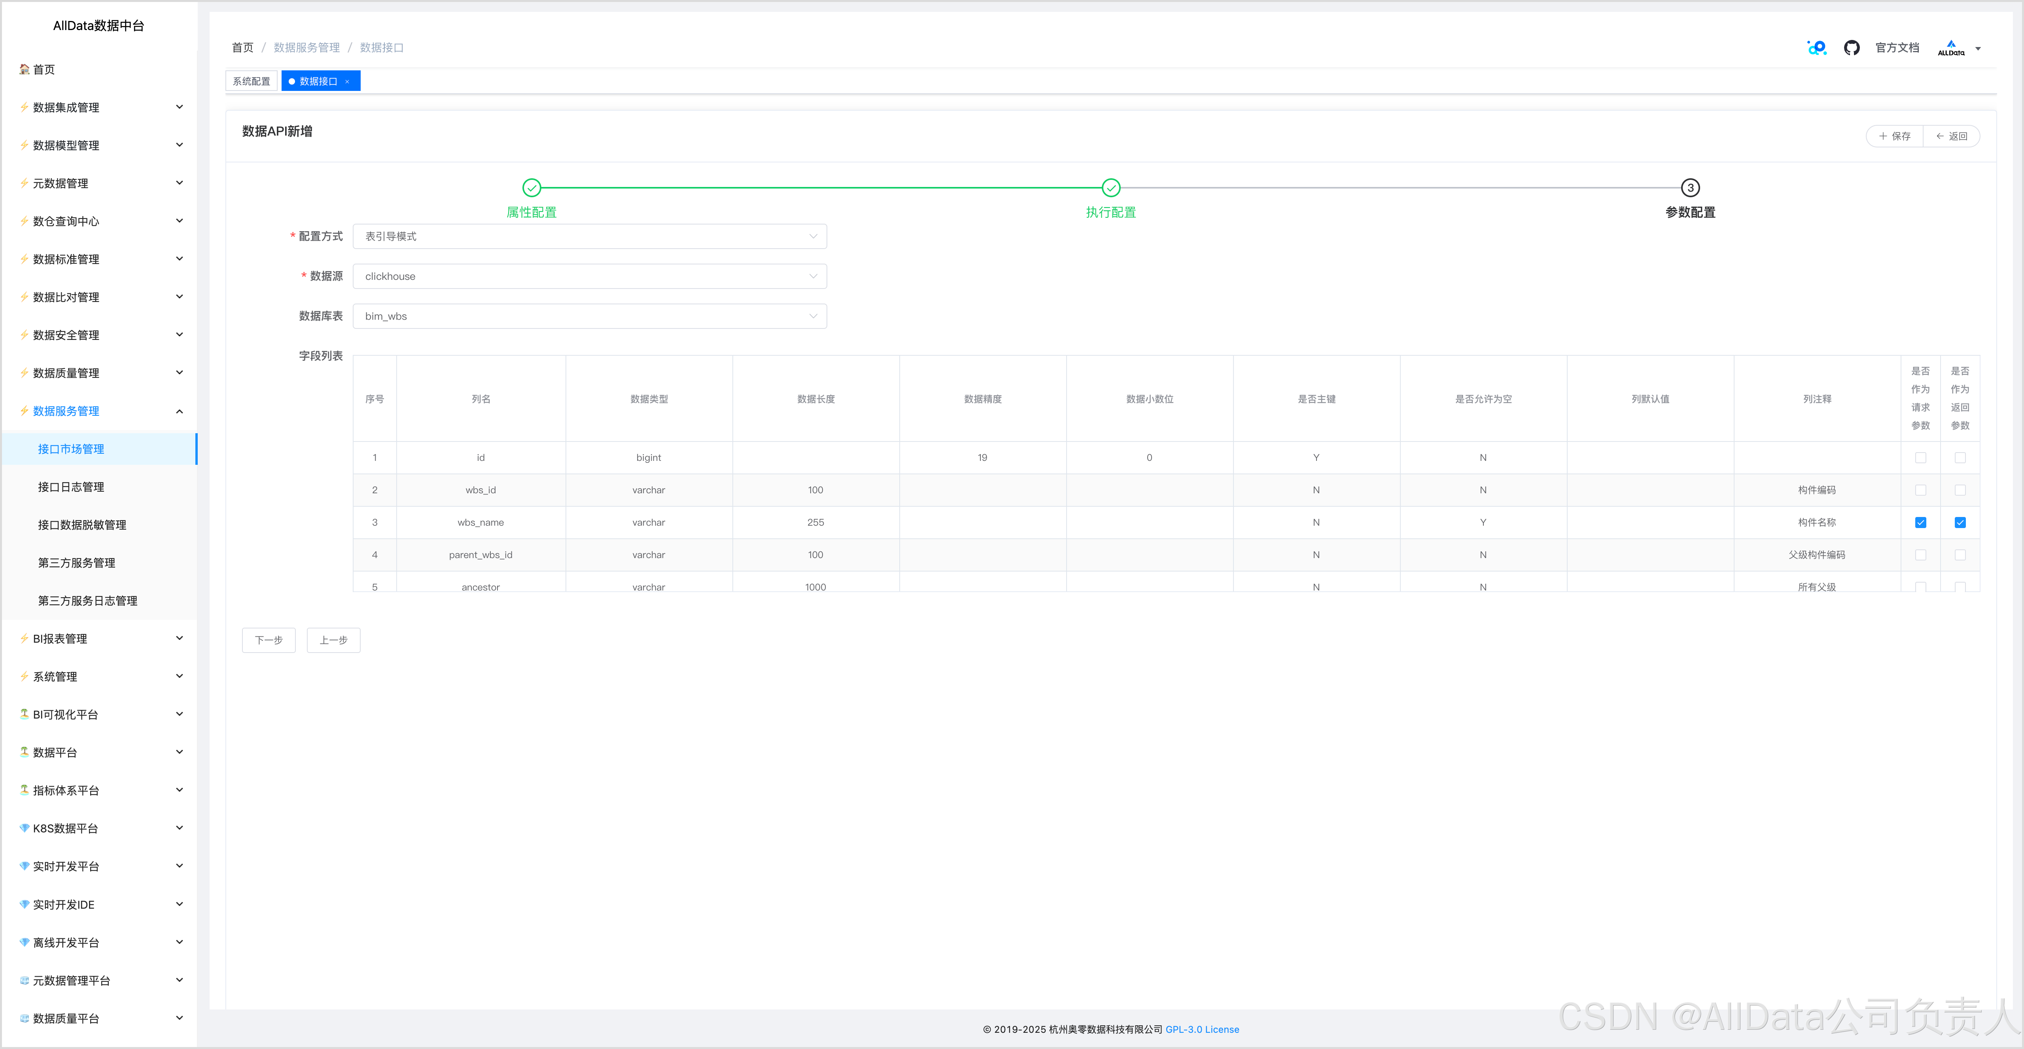Click the 属性配置 step checkmark circle
Screen dimensions: 2024x1049
tap(531, 188)
